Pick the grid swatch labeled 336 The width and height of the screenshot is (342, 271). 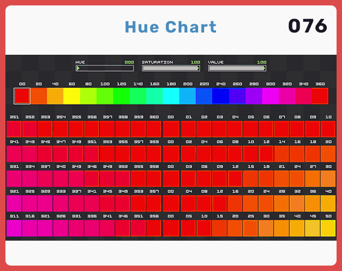(92, 228)
